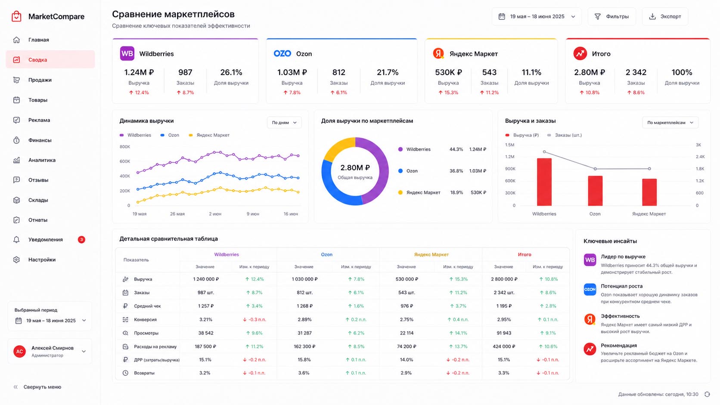This screenshot has height=405, width=720.
Task: Click the Возвраты clock icon in table
Action: pyautogui.click(x=125, y=373)
